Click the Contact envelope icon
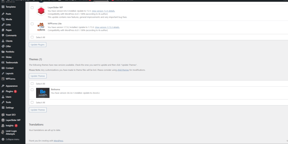Image resolution: width=288 pixels, height=144 pixels. (3, 68)
